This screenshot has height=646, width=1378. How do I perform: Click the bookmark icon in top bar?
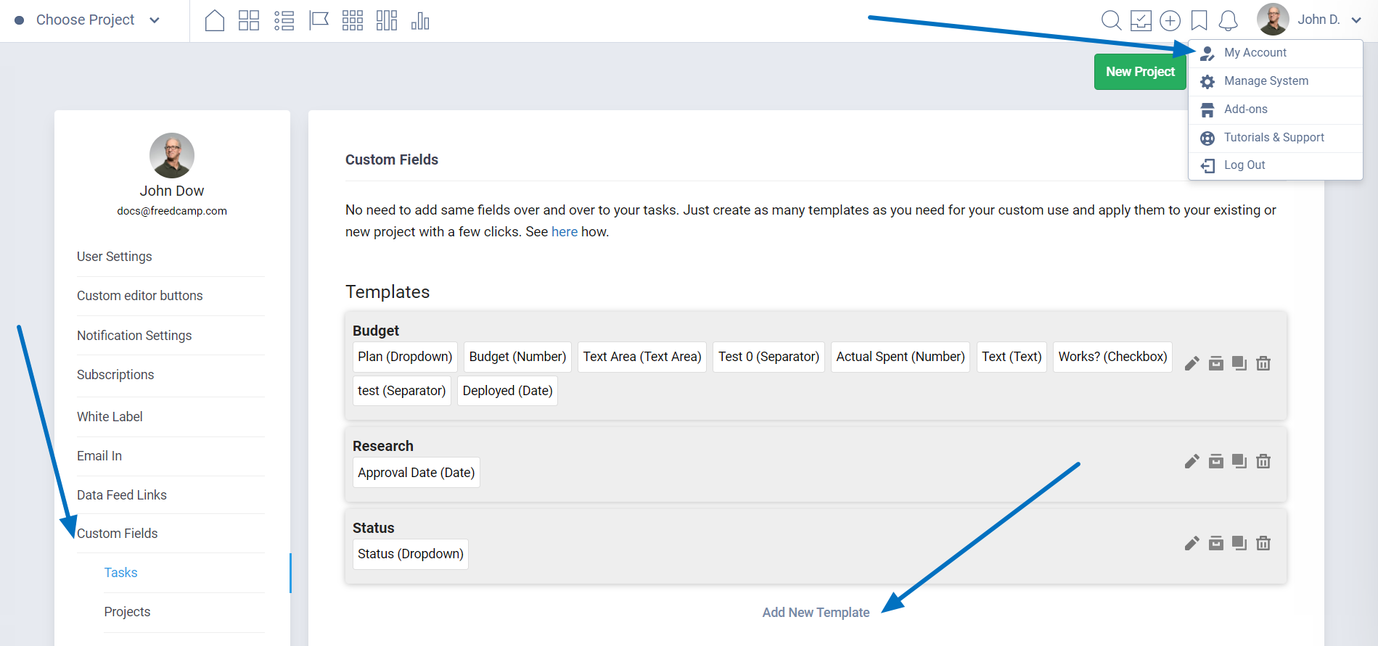[x=1199, y=20]
